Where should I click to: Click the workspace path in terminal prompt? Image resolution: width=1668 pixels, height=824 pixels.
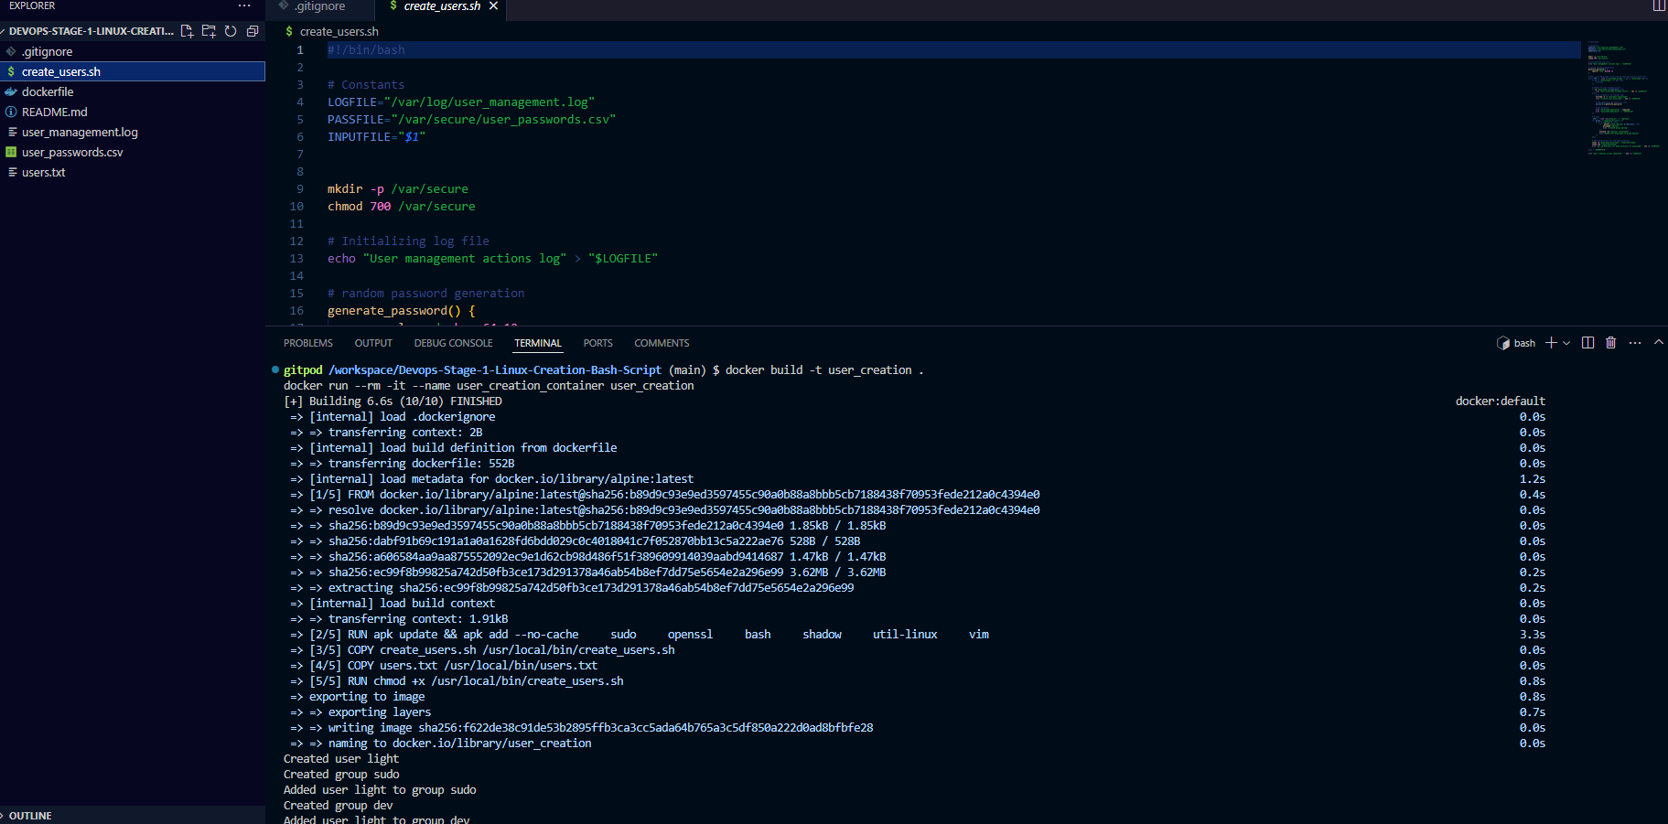495,369
